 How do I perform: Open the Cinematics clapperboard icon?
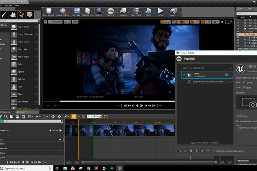pos(136,11)
